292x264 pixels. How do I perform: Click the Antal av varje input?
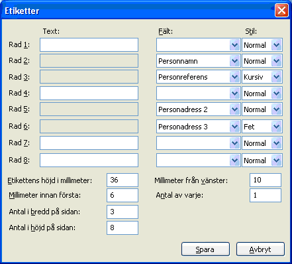[x=266, y=195]
